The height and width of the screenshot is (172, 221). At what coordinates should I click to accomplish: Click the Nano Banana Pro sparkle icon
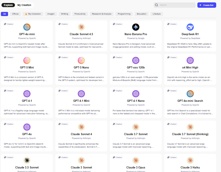[136, 27]
